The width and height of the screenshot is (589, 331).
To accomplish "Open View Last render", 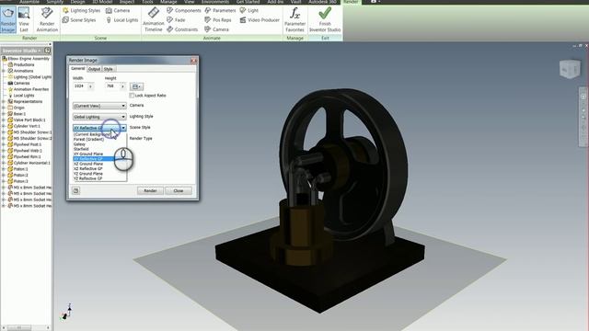I will 24,20.
